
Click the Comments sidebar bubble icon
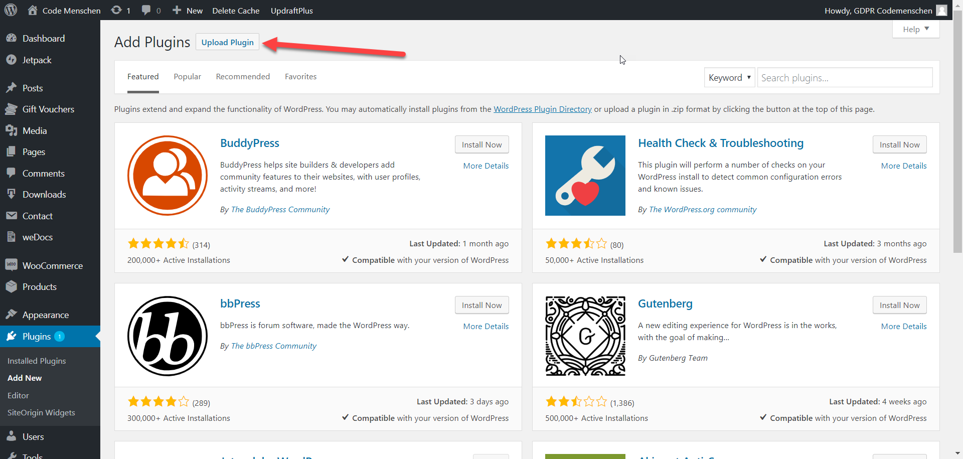pos(11,173)
